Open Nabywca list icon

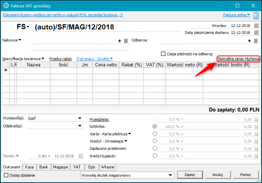[x=126, y=41]
